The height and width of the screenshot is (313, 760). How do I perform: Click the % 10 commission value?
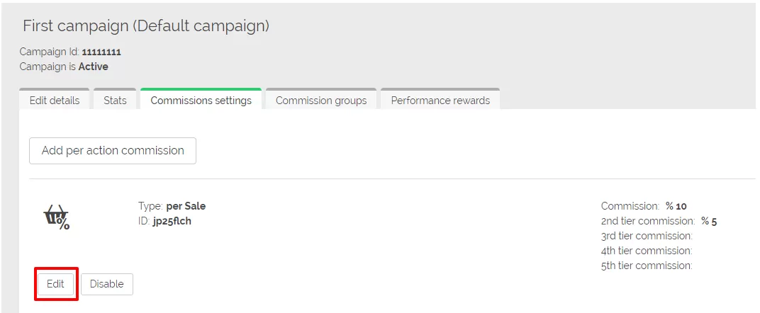(x=676, y=206)
